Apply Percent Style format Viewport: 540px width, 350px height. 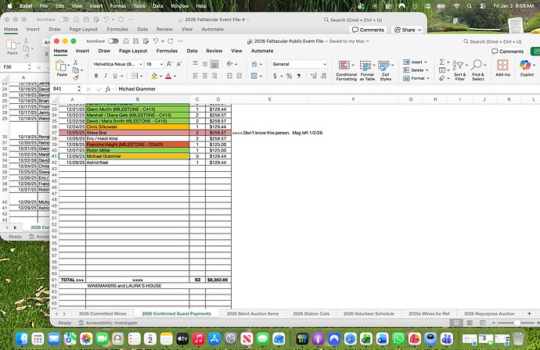289,76
